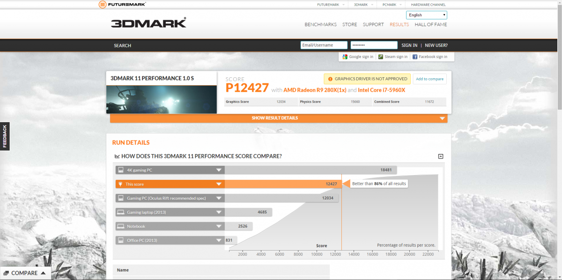Open the 3DMARK top menu dropdown

(x=363, y=4)
